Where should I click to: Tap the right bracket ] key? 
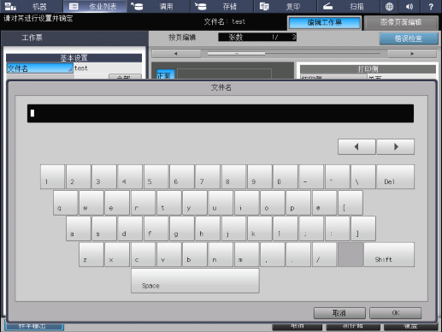point(363,228)
